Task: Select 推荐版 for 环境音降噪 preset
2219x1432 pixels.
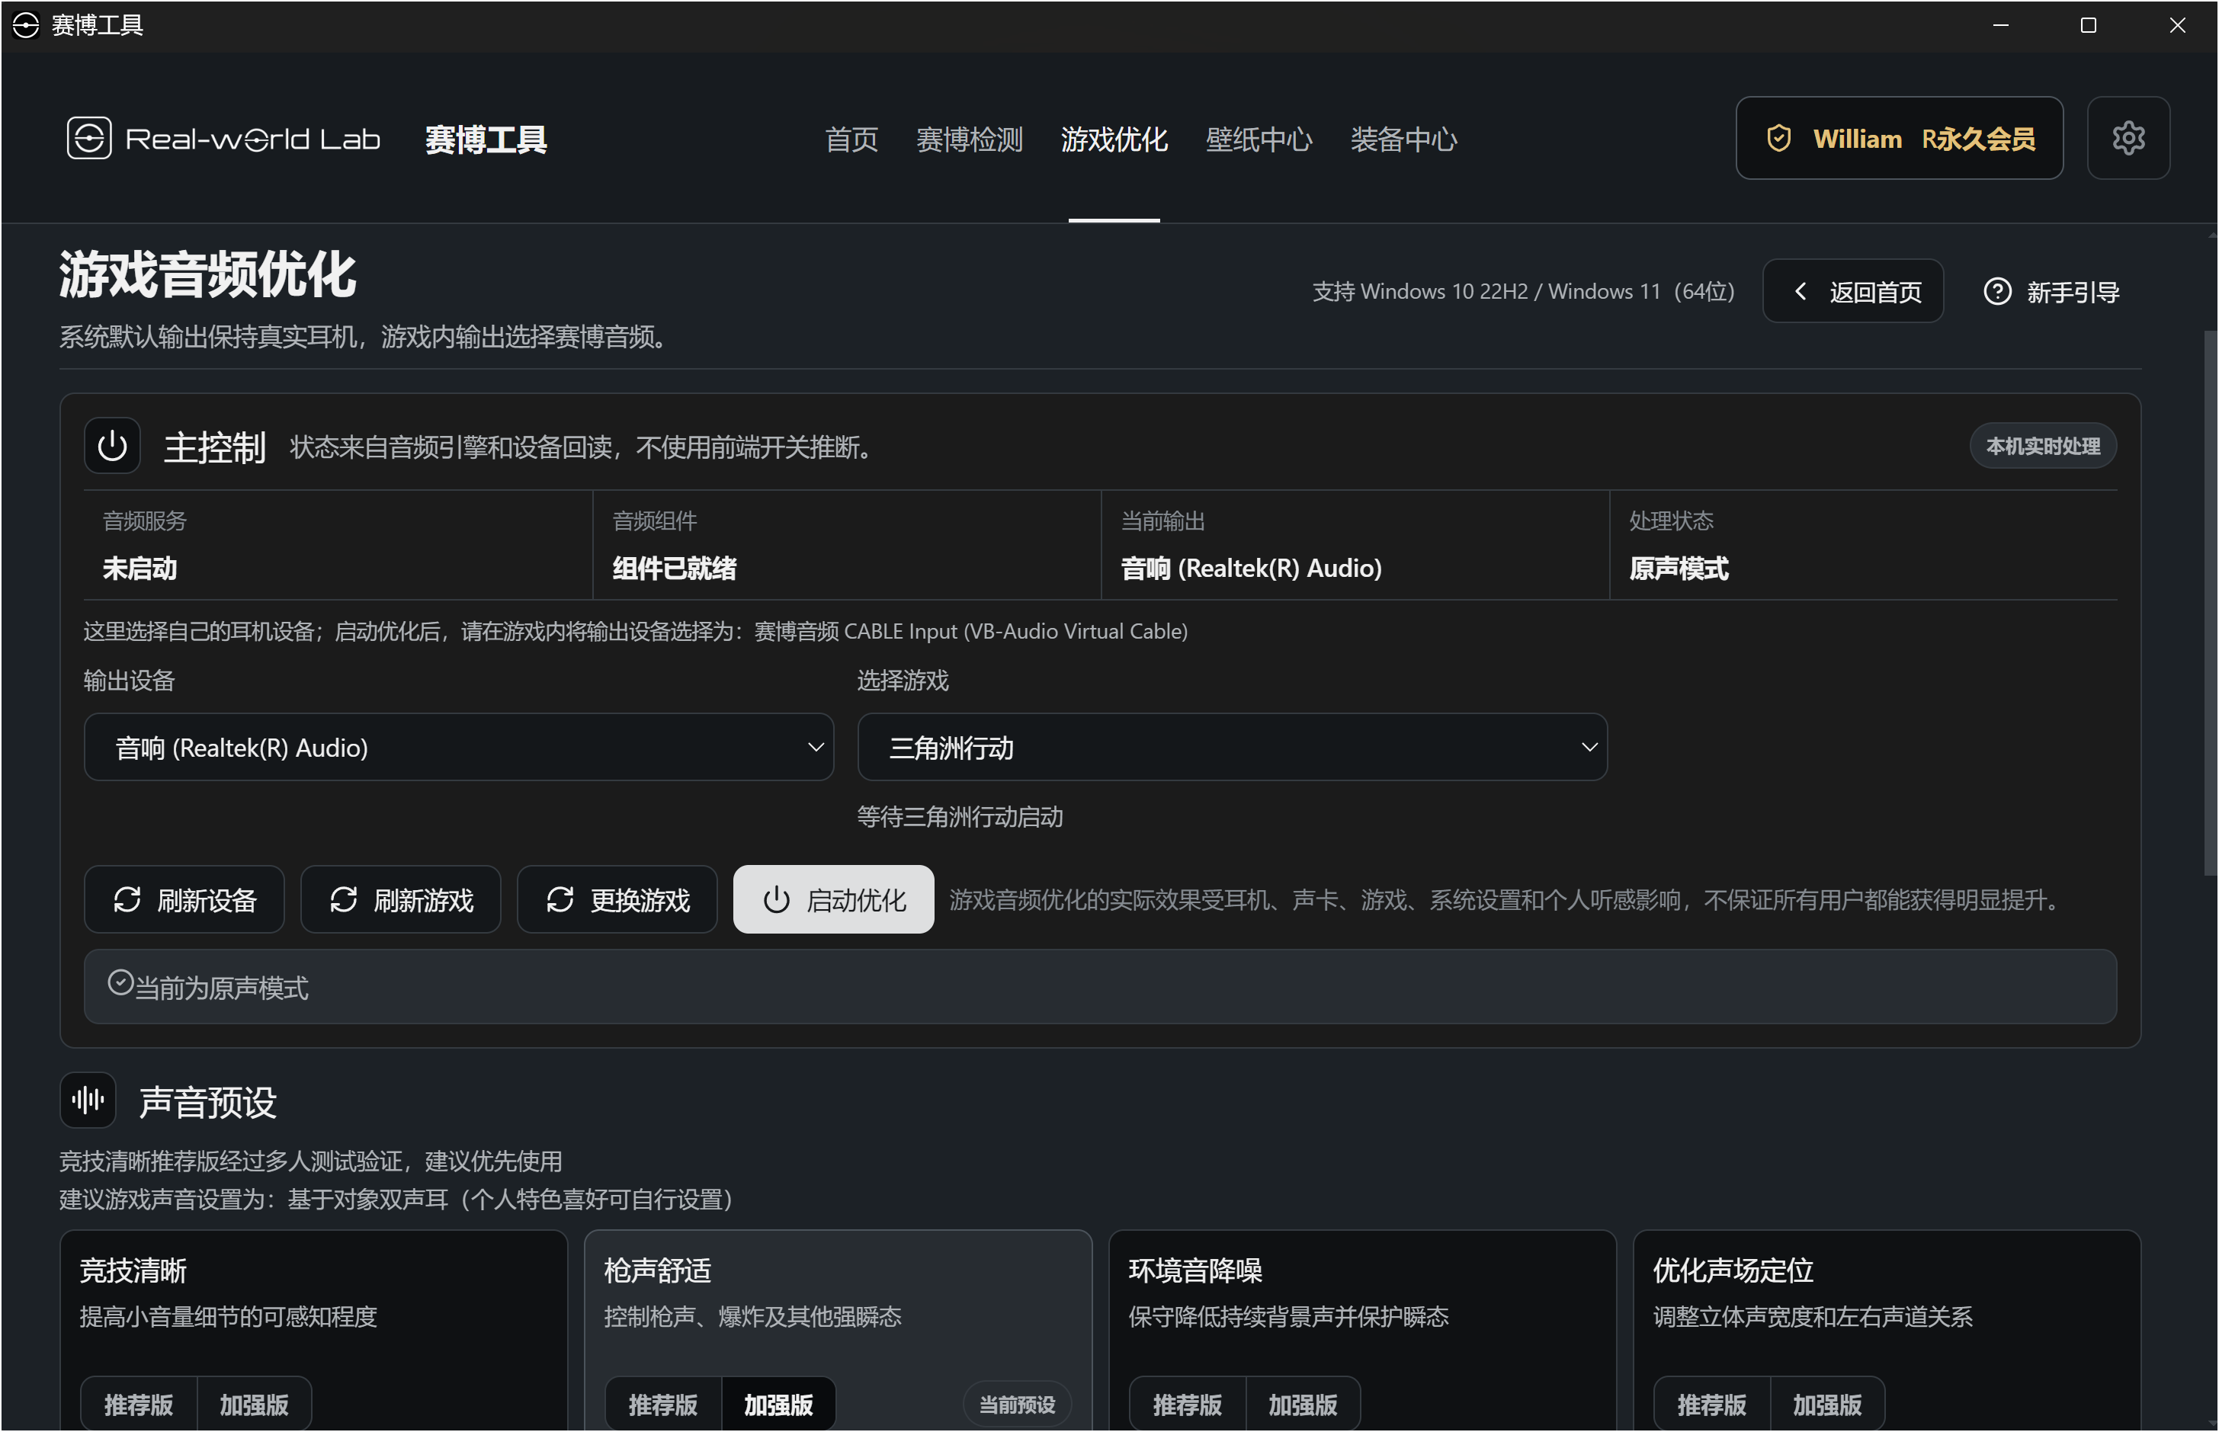Action: [x=1188, y=1404]
